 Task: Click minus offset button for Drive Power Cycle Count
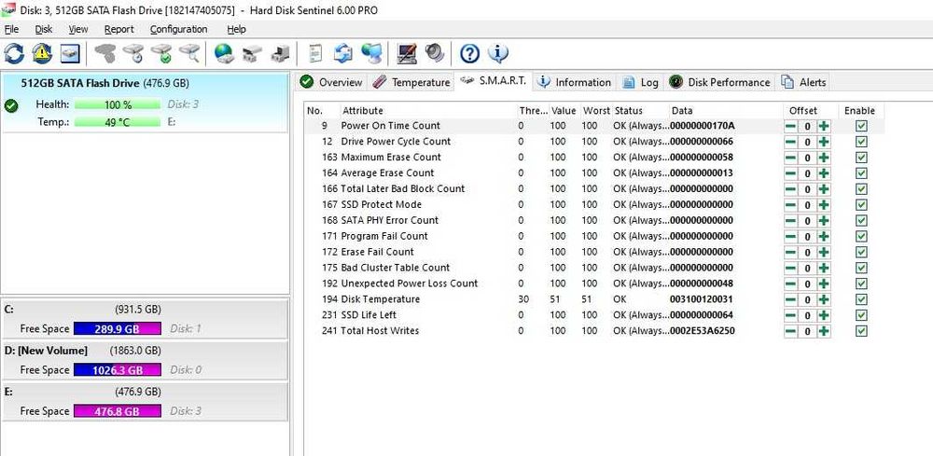(790, 142)
